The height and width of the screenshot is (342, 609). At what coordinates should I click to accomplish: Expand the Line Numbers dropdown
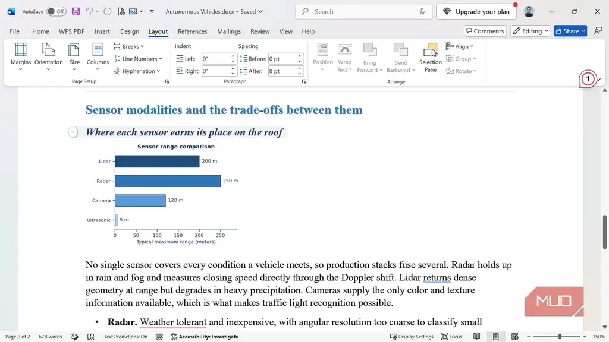(138, 59)
